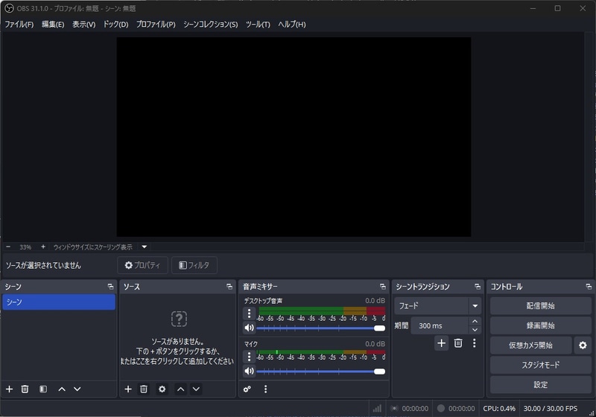Zoom out preview with minus icon
596x417 pixels.
tap(8, 247)
